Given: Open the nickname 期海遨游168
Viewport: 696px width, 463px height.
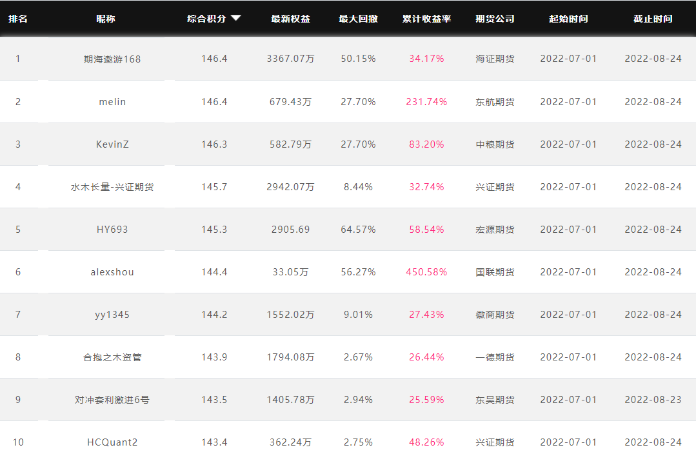Looking at the screenshot, I should (112, 59).
